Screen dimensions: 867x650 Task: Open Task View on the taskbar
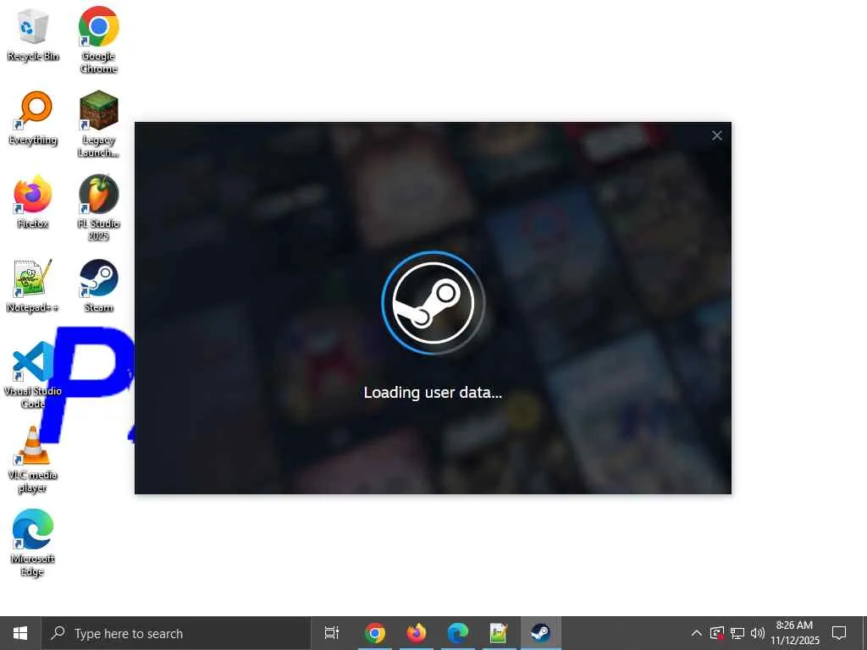click(332, 633)
